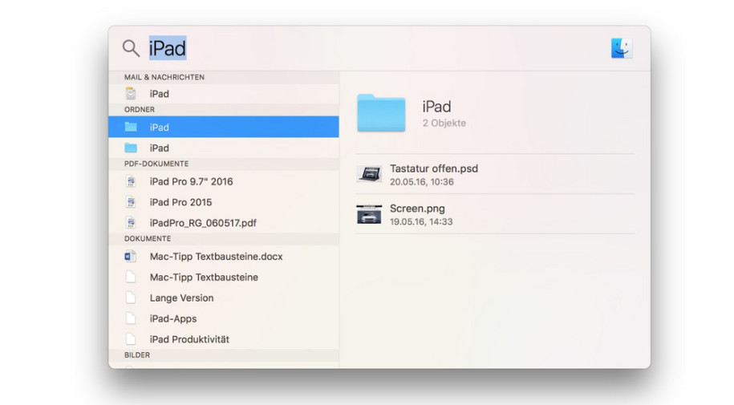Click the Screen.png thumbnail image
Viewport: 734px width, 405px height.
click(369, 214)
